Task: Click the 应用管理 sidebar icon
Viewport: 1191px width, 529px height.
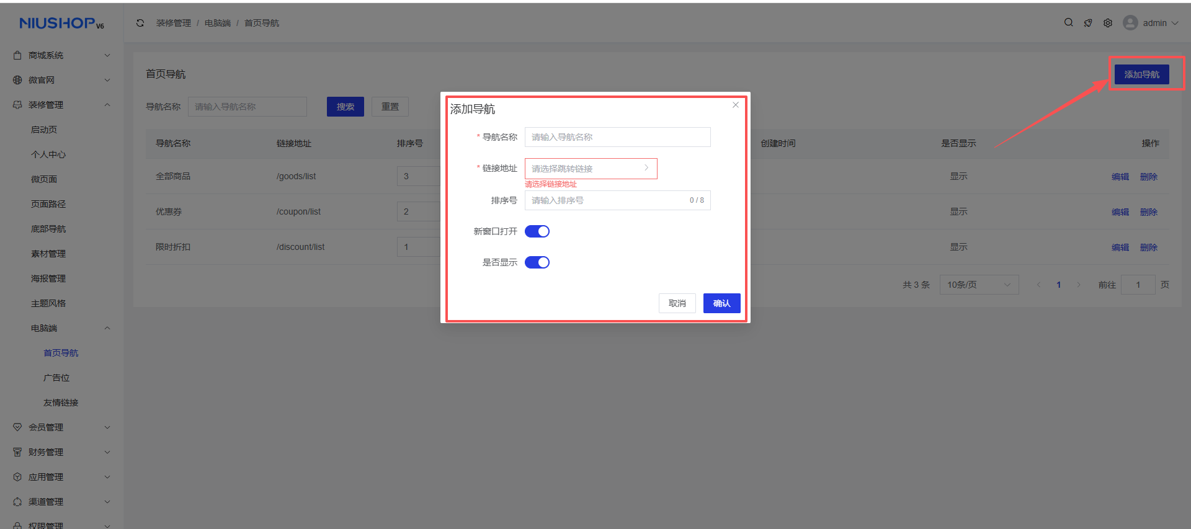Action: pyautogui.click(x=17, y=477)
